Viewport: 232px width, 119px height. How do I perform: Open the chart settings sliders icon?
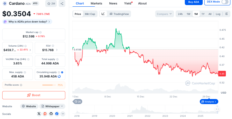pyautogui.click(x=226, y=14)
